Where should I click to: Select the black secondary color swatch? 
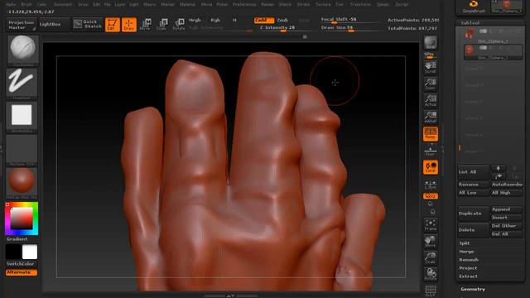point(13,252)
